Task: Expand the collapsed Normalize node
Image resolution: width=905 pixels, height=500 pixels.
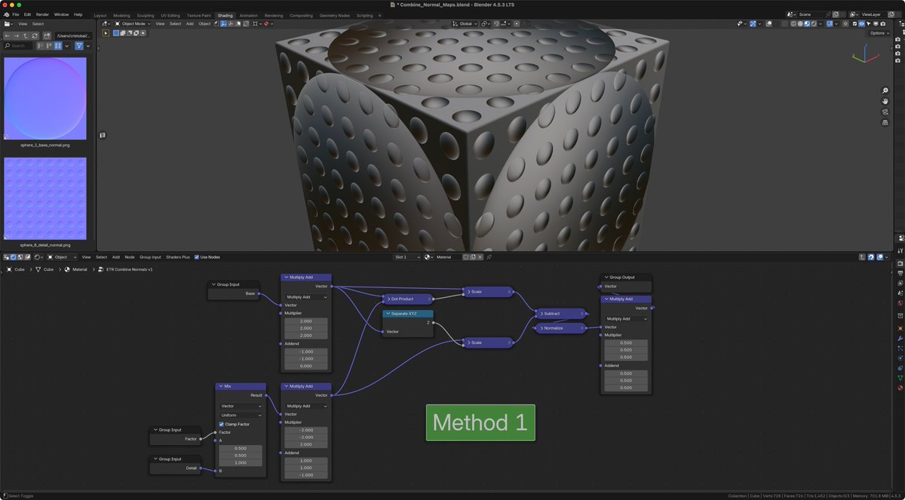Action: coord(541,328)
